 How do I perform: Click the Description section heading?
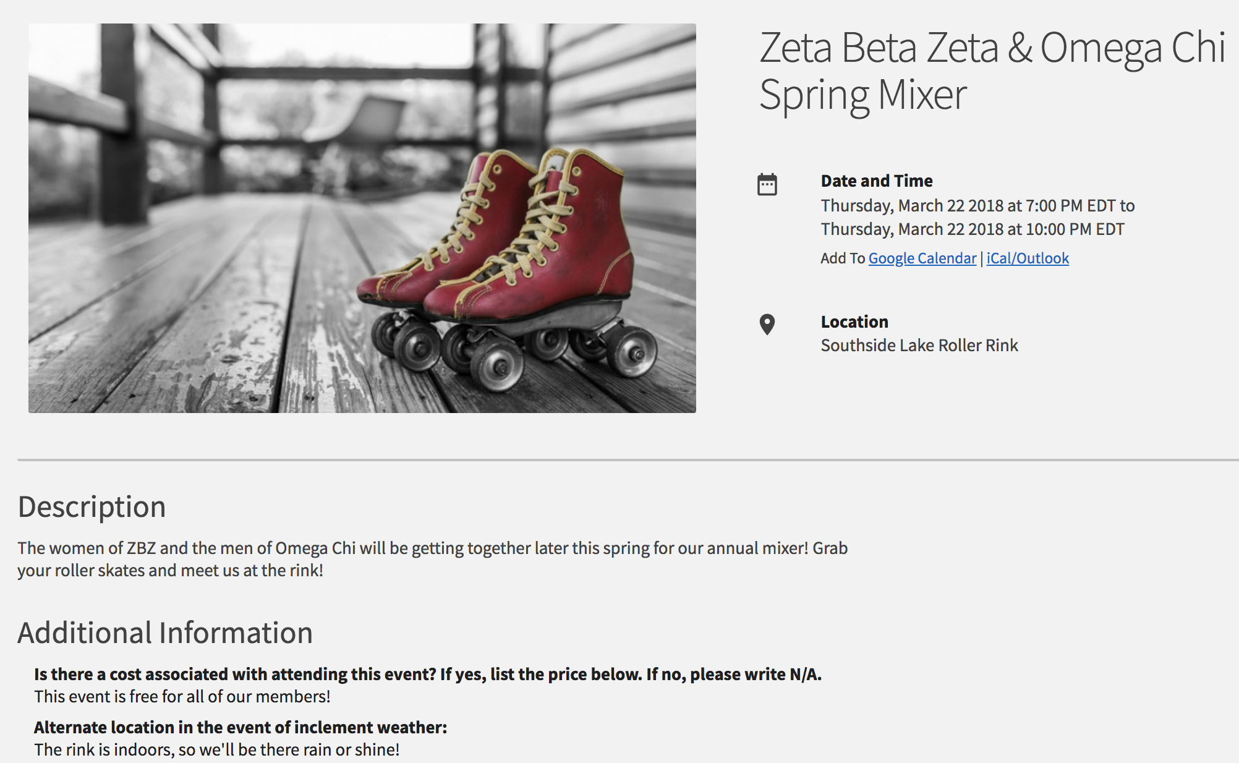92,507
